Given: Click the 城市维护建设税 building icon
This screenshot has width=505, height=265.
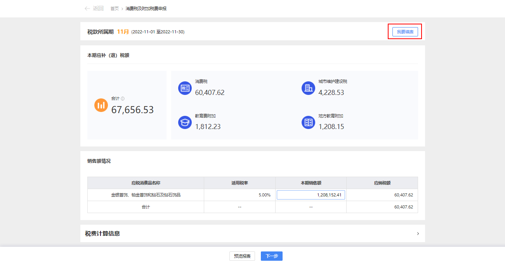Looking at the screenshot, I should [x=308, y=88].
